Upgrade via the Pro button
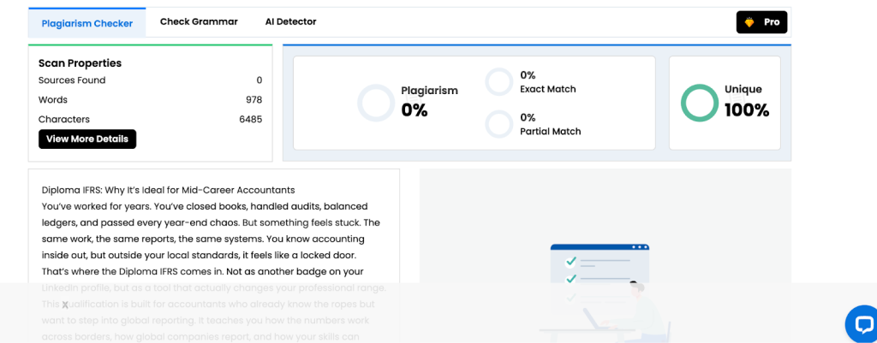The width and height of the screenshot is (877, 343). (x=761, y=22)
